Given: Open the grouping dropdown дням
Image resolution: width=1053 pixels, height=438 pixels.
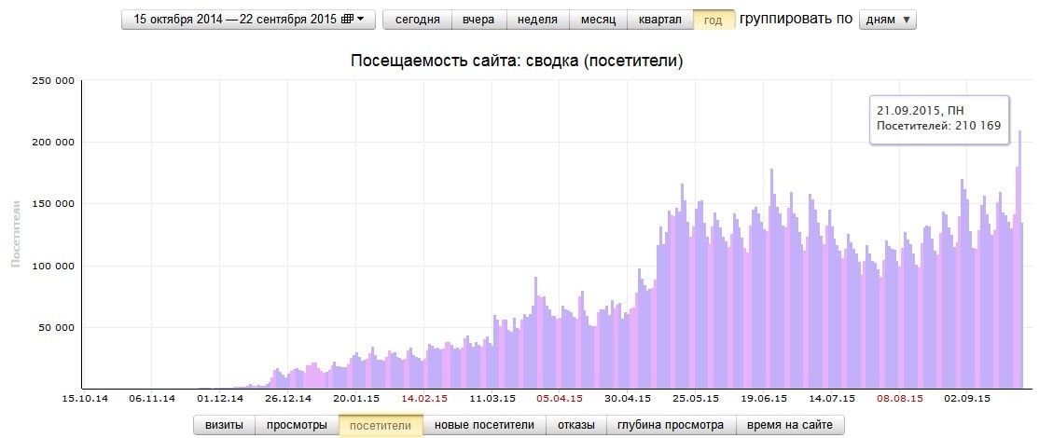Looking at the screenshot, I should tap(888, 20).
